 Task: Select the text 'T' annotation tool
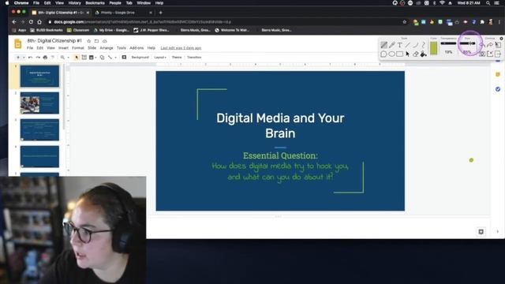(x=400, y=45)
